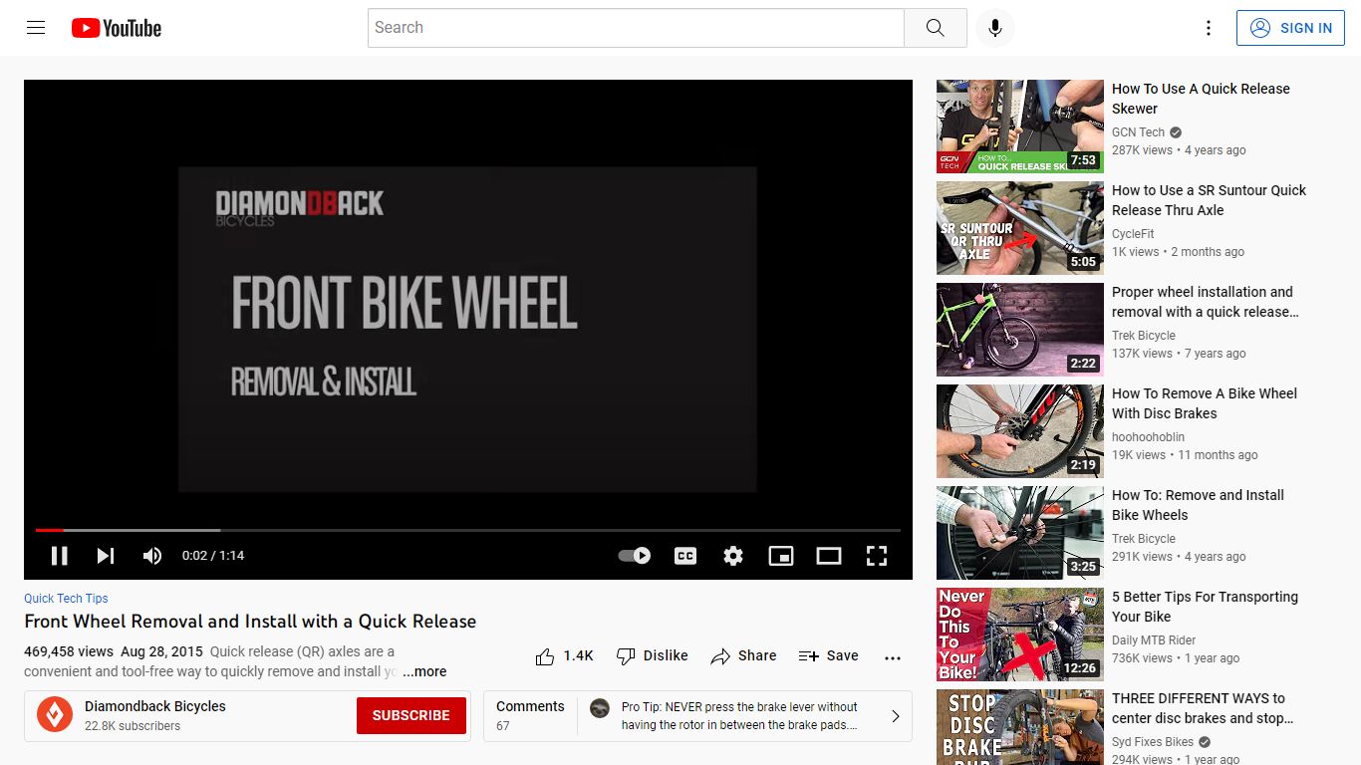Viewport: 1361px width, 765px height.
Task: Subscribe to Diamondback Bicycles
Action: 411,715
